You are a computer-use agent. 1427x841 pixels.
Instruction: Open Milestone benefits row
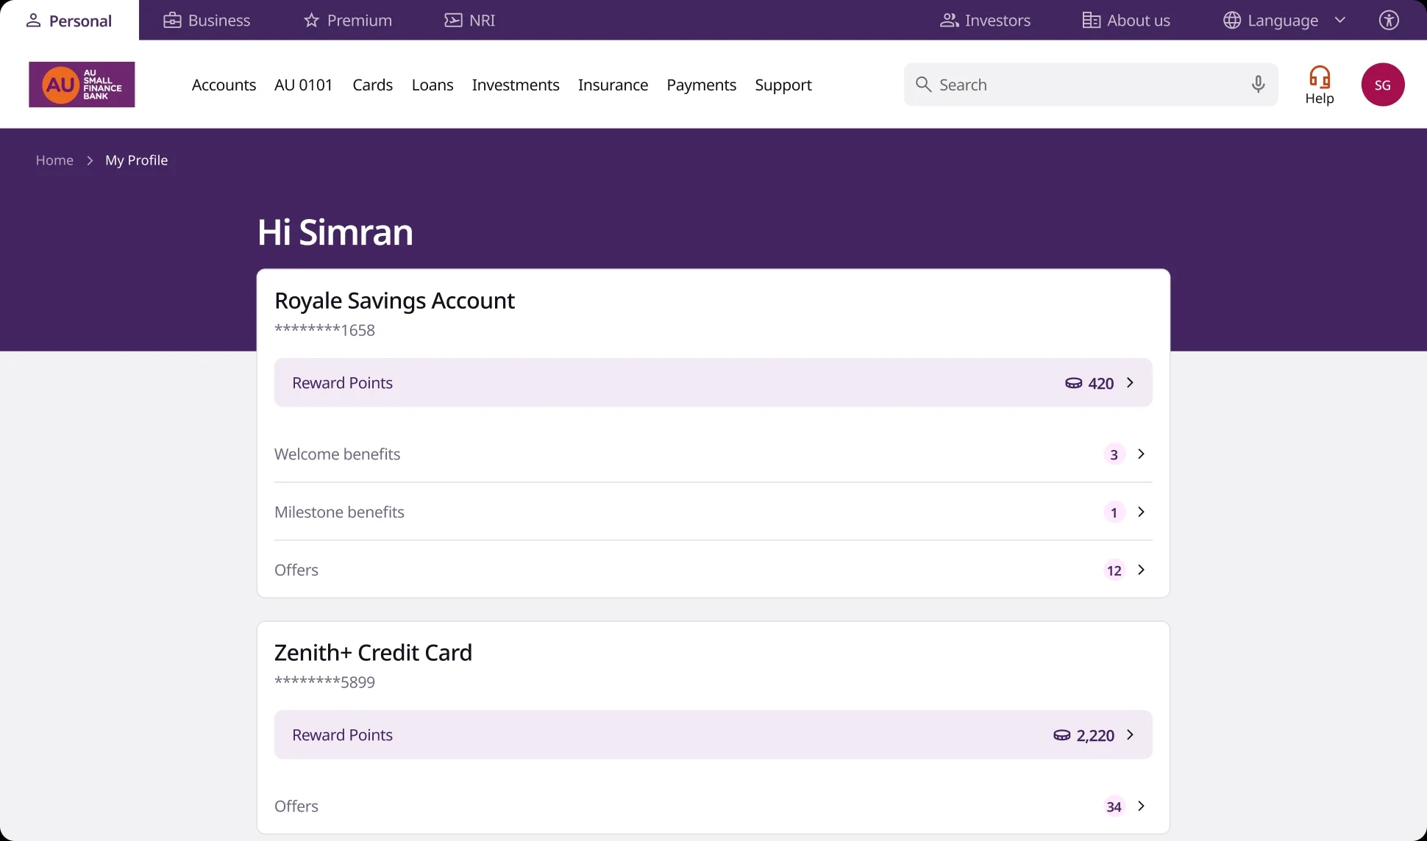(x=713, y=512)
